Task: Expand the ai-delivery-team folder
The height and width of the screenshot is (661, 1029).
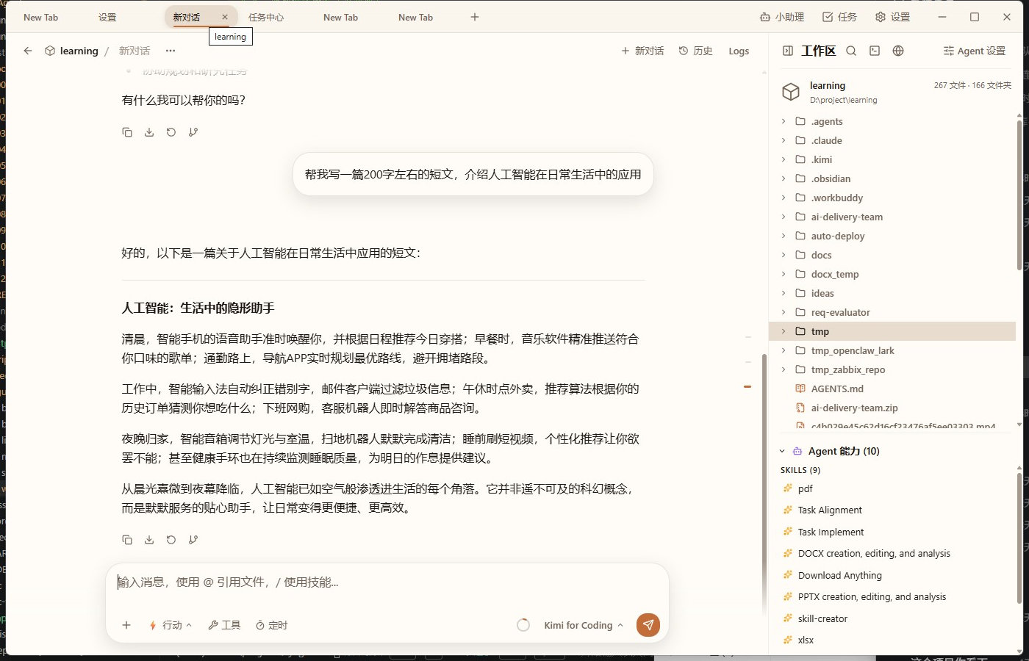Action: coord(784,217)
